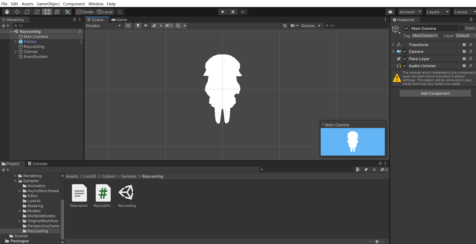Uncheck the Camera component checkbox
Screen dimensions: 476x244
click(x=405, y=51)
